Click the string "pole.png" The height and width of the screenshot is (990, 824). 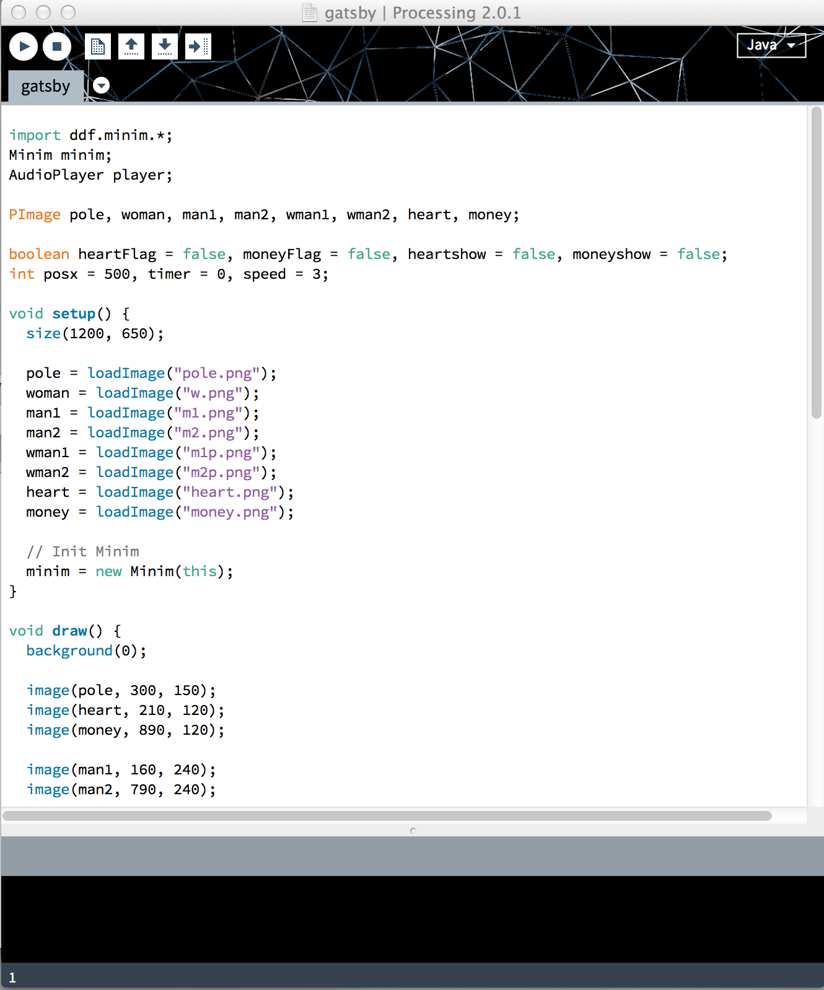pyautogui.click(x=217, y=373)
